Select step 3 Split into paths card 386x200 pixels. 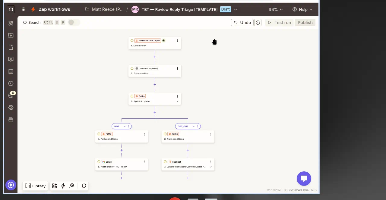click(155, 98)
